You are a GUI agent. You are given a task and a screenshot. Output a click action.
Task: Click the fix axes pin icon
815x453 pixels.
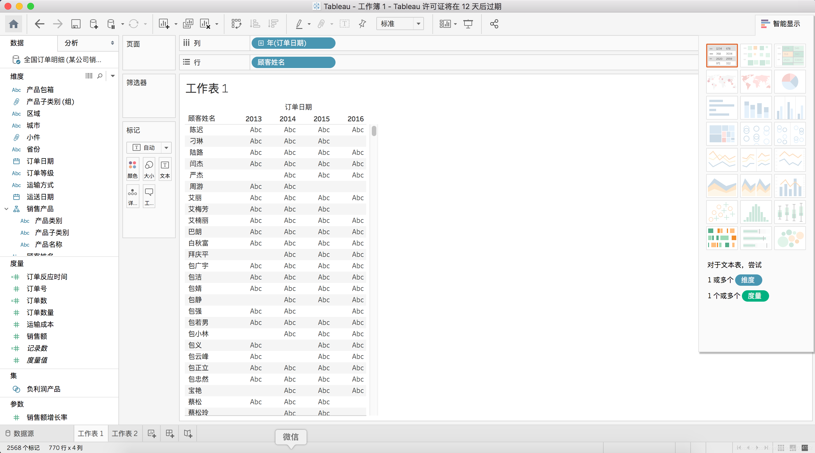point(362,24)
